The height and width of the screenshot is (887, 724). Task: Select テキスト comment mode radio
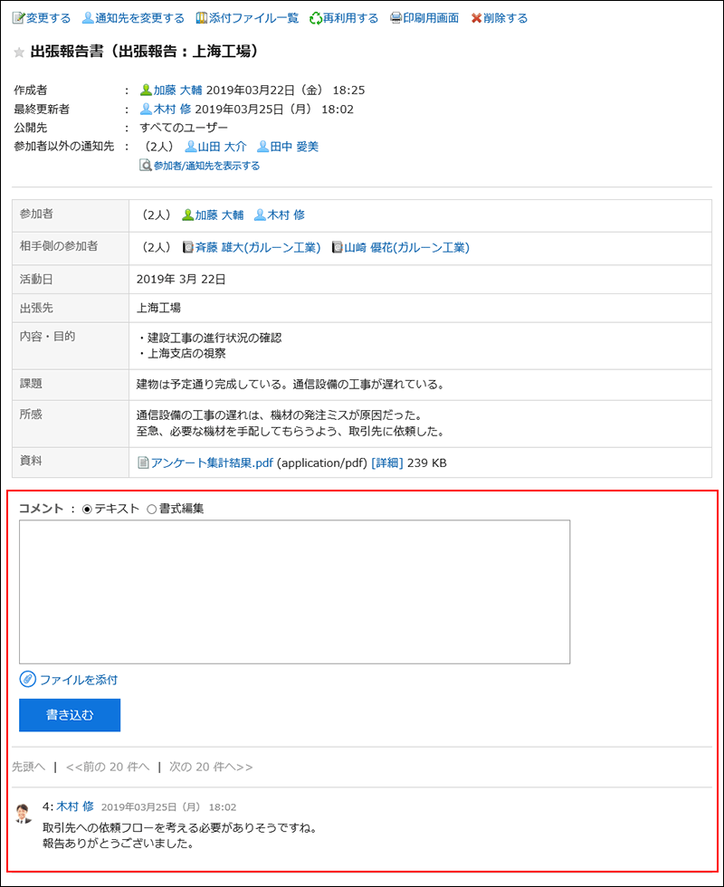tap(87, 509)
